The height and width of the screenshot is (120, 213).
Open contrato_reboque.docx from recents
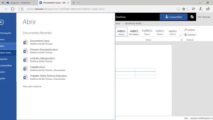click(x=42, y=58)
